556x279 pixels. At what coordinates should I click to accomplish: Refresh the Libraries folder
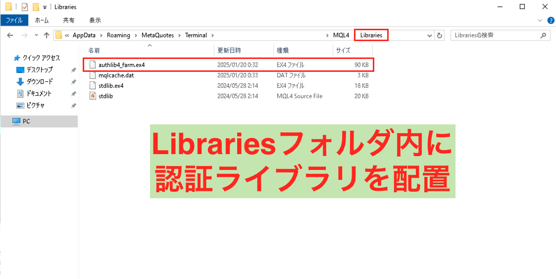440,36
